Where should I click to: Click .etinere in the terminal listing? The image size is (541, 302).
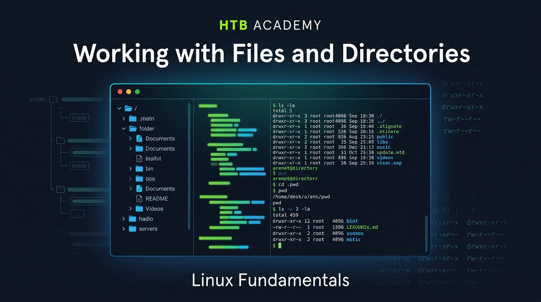[388, 132]
